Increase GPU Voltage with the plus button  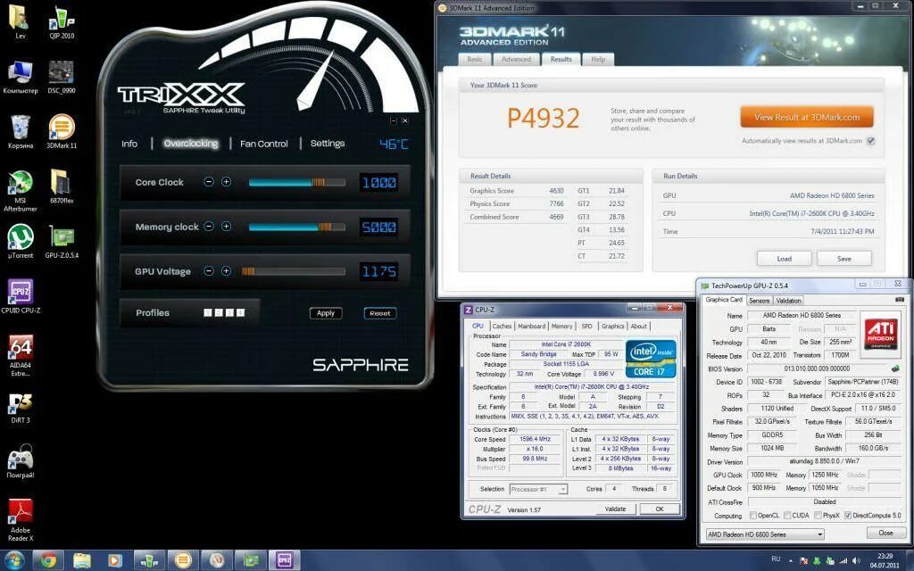(x=226, y=271)
